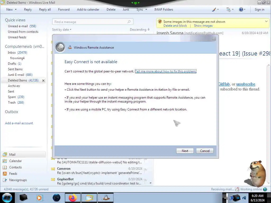Click the Working online status globe icon
Screen dimensions: 271x203
[265, 189]
